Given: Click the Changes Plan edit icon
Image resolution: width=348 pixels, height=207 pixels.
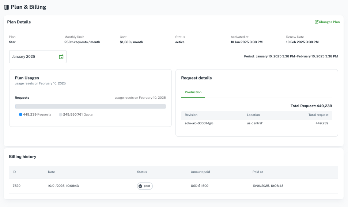Looking at the screenshot, I should (317, 22).
